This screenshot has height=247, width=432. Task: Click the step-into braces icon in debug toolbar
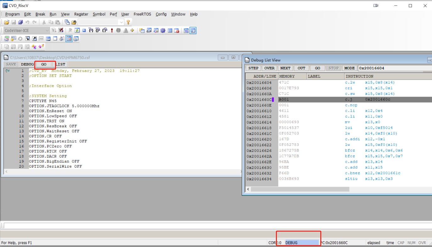[91, 31]
